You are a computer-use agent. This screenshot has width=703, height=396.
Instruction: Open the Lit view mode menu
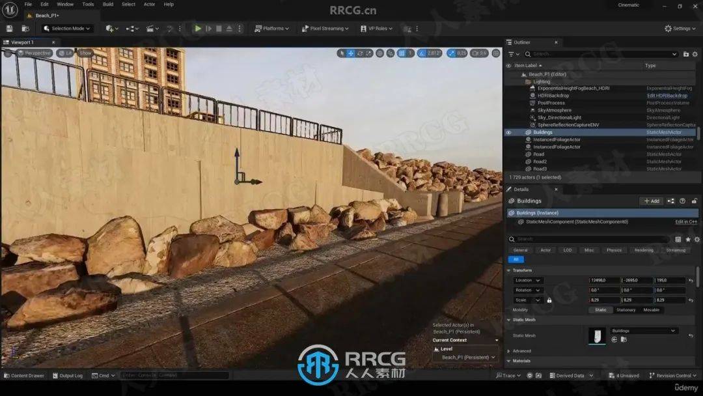pos(66,53)
